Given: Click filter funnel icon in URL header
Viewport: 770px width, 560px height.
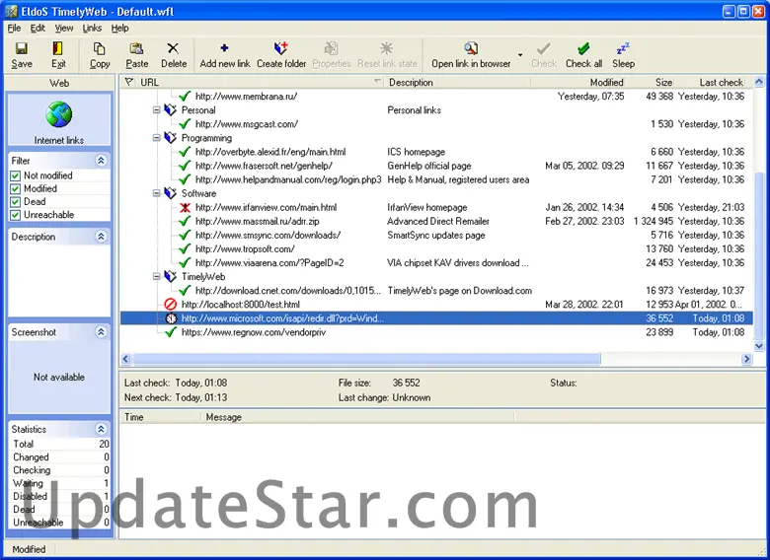Looking at the screenshot, I should pos(128,82).
